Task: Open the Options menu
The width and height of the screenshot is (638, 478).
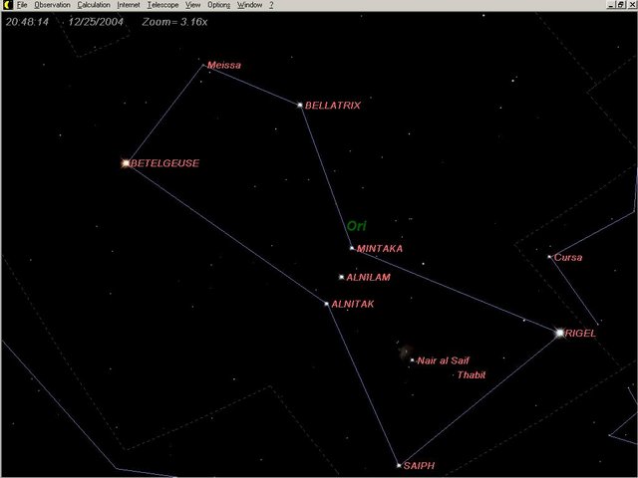Action: click(x=218, y=5)
